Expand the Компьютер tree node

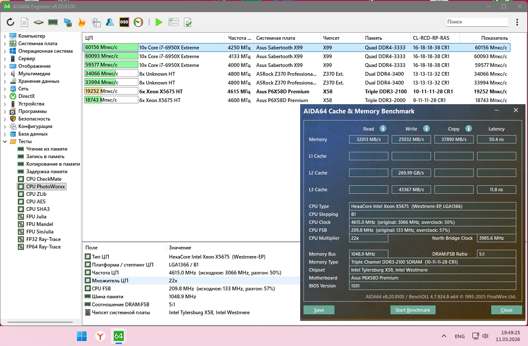(5, 36)
